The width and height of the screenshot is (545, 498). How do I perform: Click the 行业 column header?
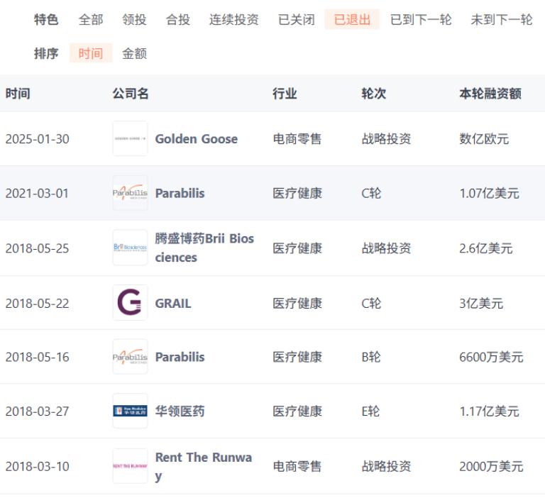coord(285,94)
